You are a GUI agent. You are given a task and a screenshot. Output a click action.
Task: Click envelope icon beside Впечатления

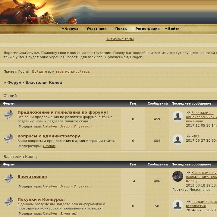tap(8, 179)
